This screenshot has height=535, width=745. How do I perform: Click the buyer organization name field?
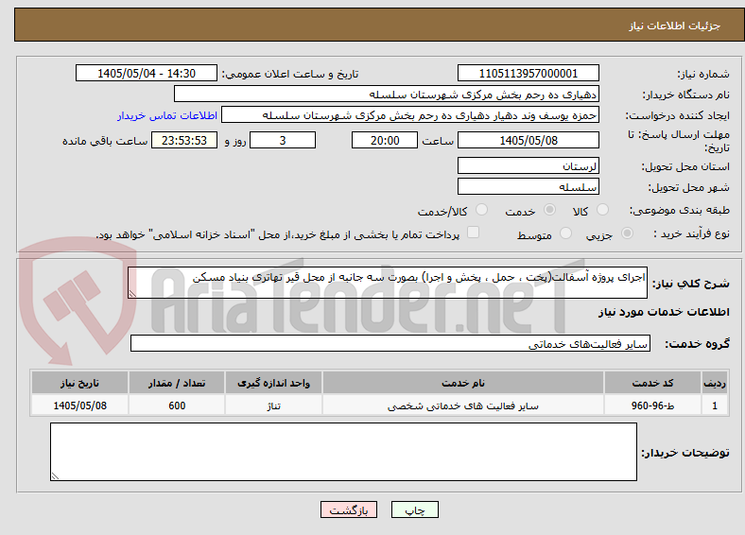tap(387, 95)
